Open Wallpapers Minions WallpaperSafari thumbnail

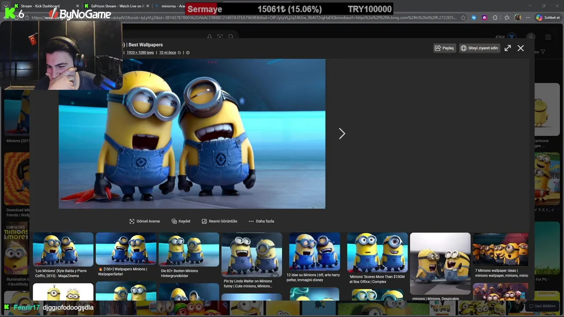126,249
